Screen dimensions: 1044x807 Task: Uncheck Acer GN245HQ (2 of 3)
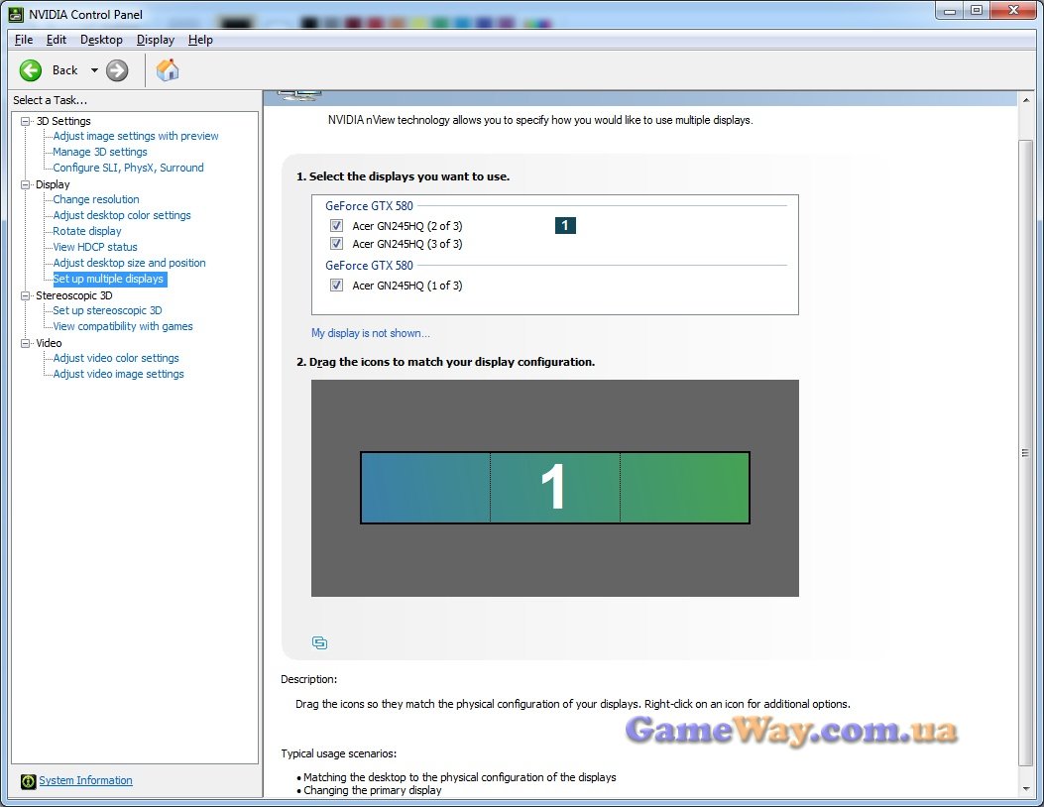click(336, 226)
